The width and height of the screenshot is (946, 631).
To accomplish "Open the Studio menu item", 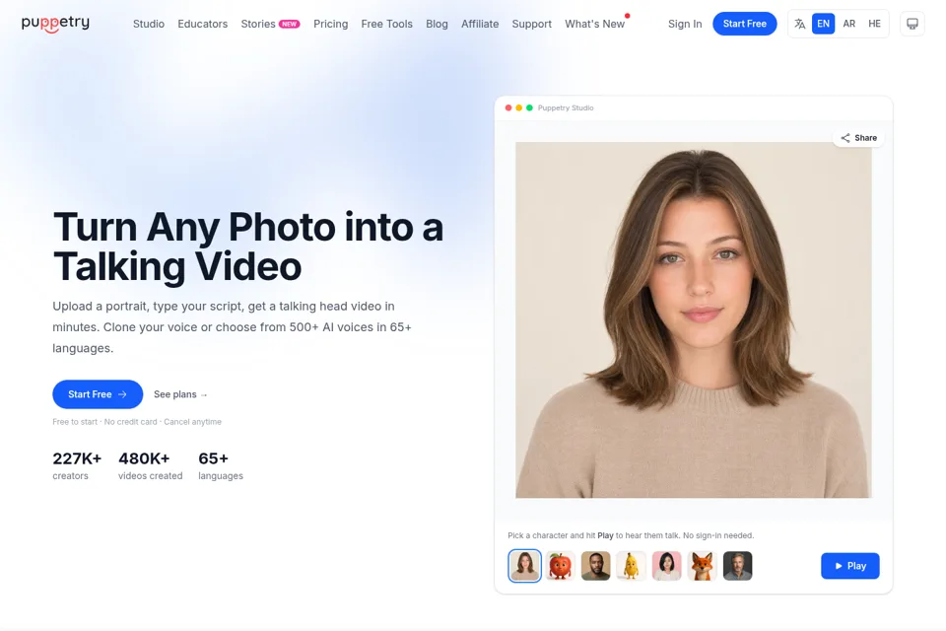I will [149, 24].
